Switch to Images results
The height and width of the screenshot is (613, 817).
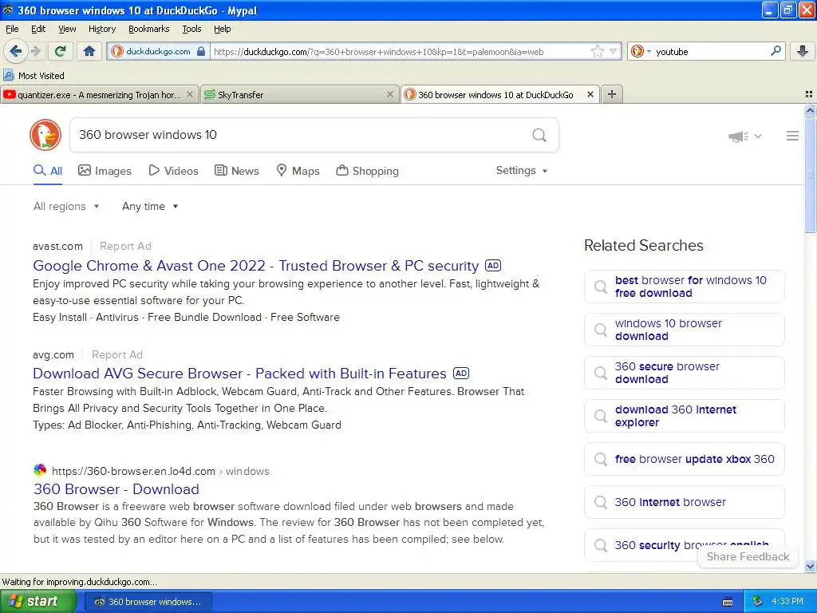tap(105, 171)
